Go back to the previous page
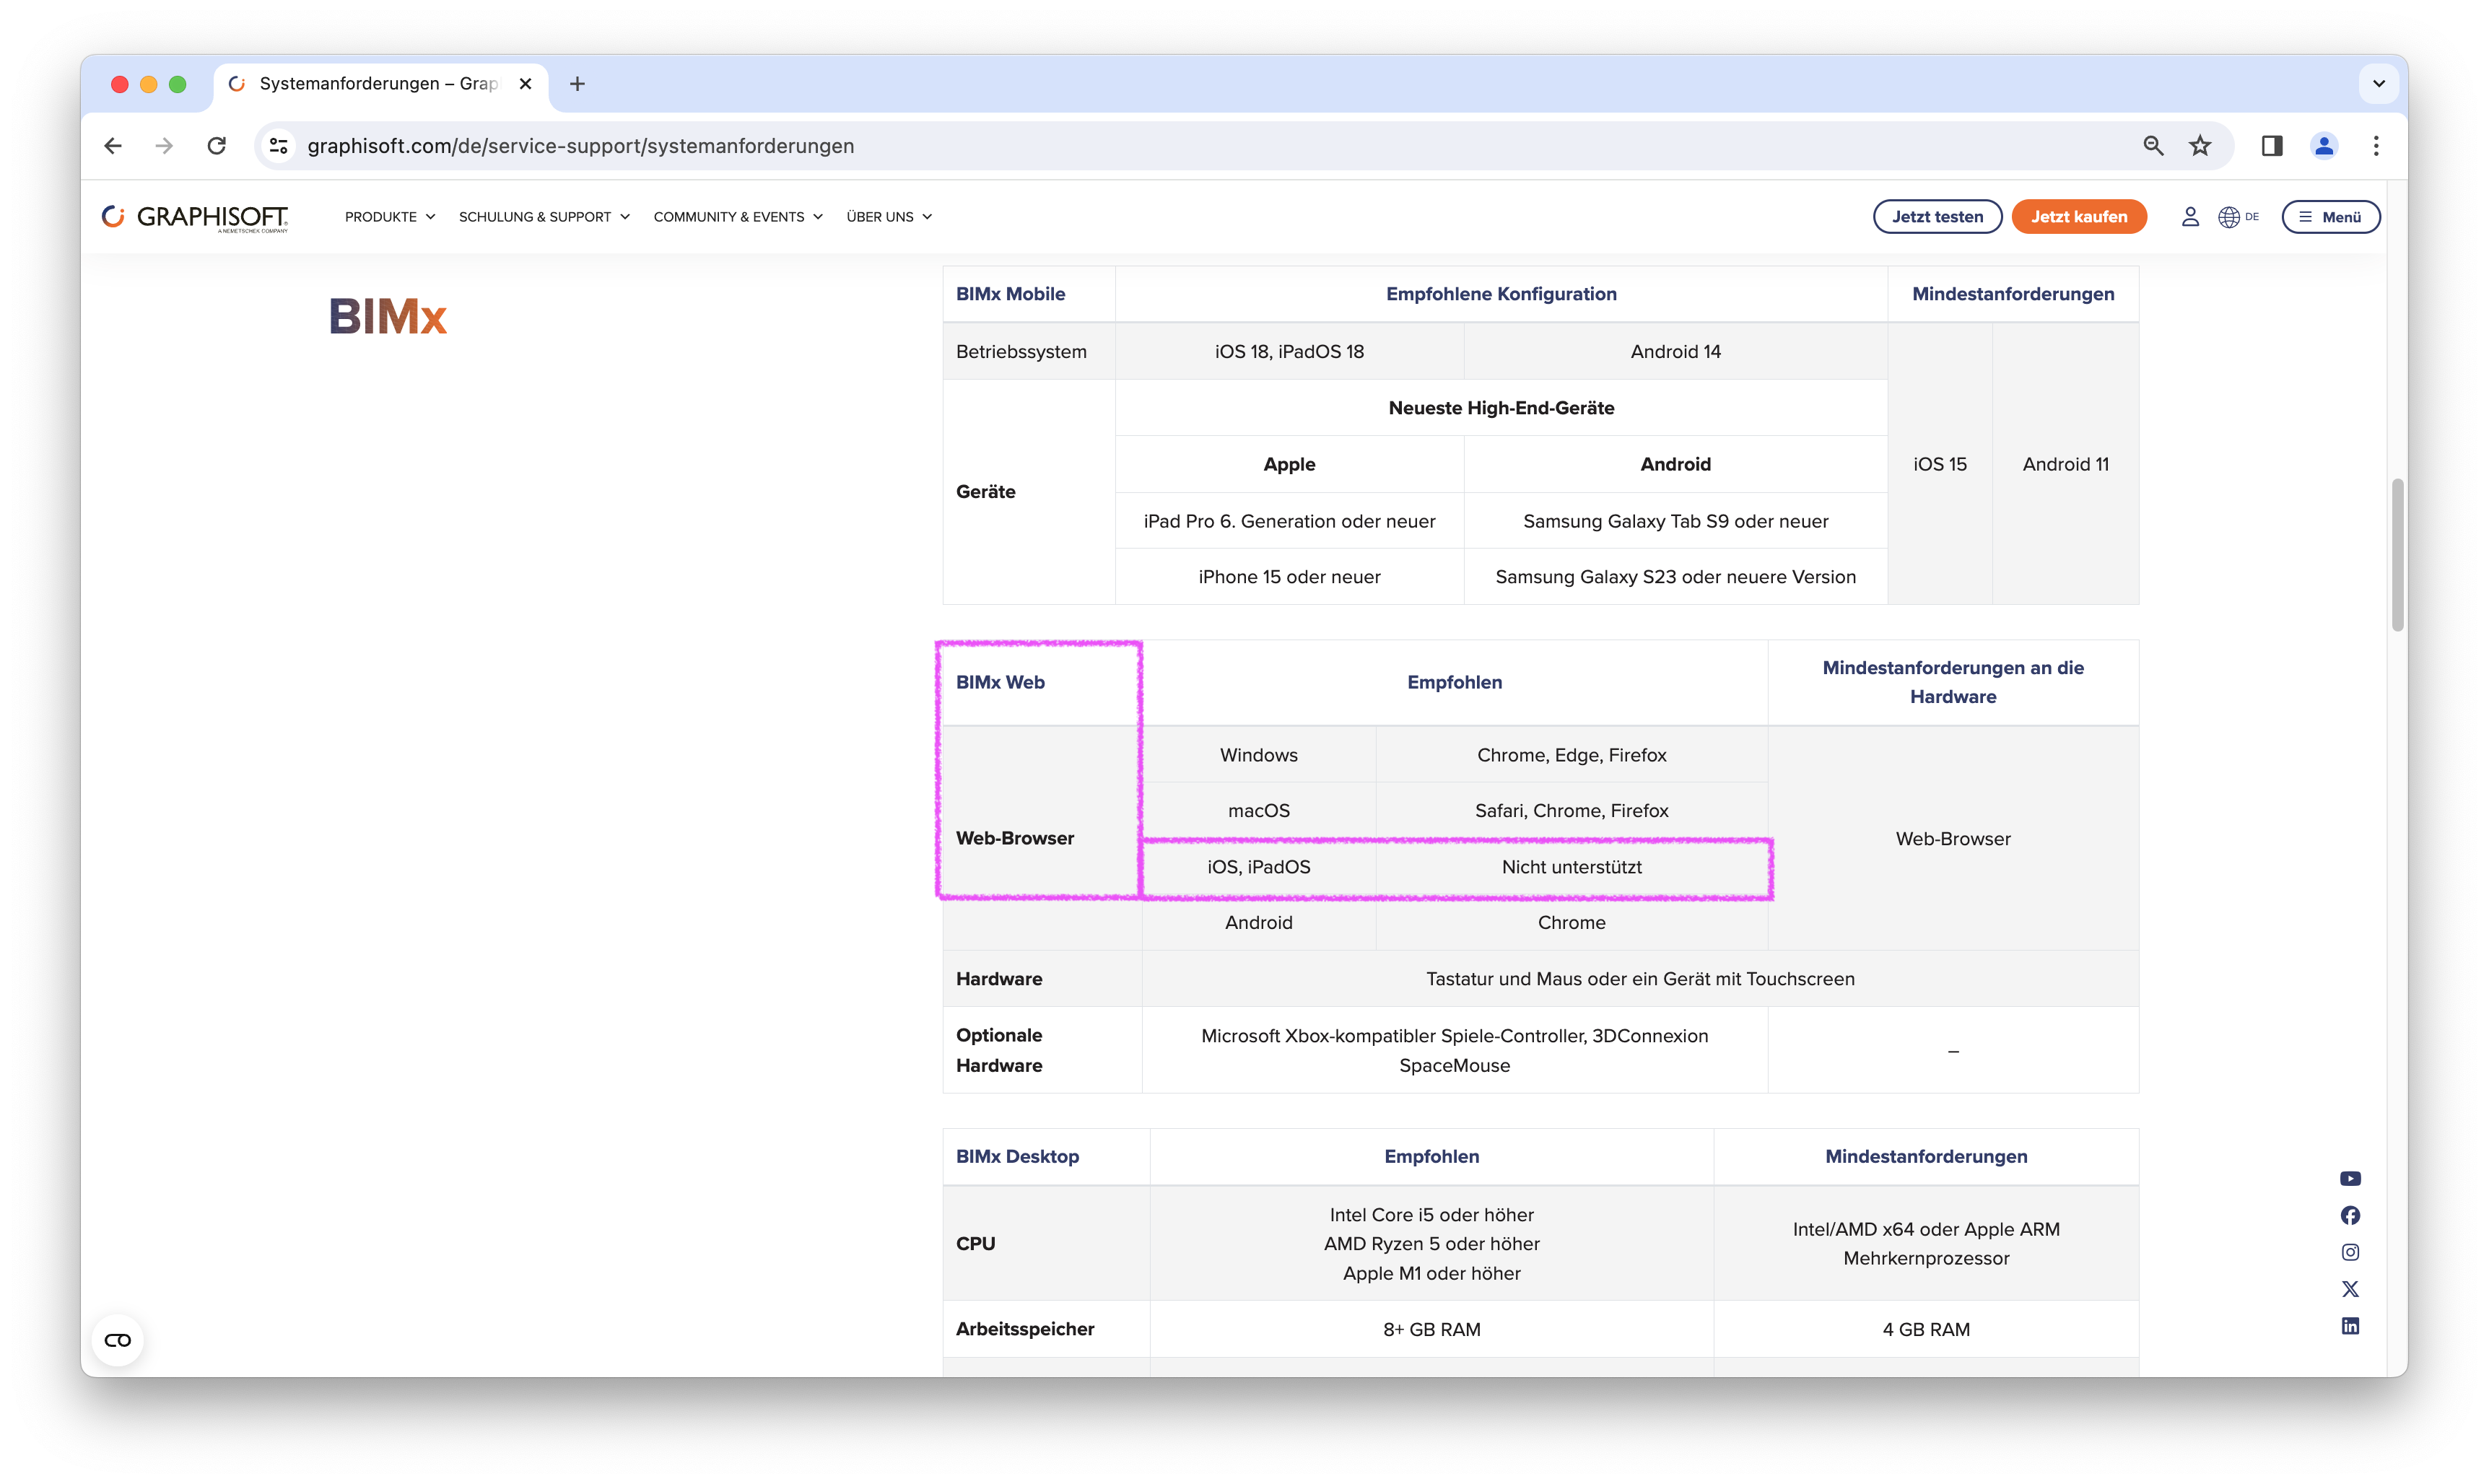 pos(113,146)
